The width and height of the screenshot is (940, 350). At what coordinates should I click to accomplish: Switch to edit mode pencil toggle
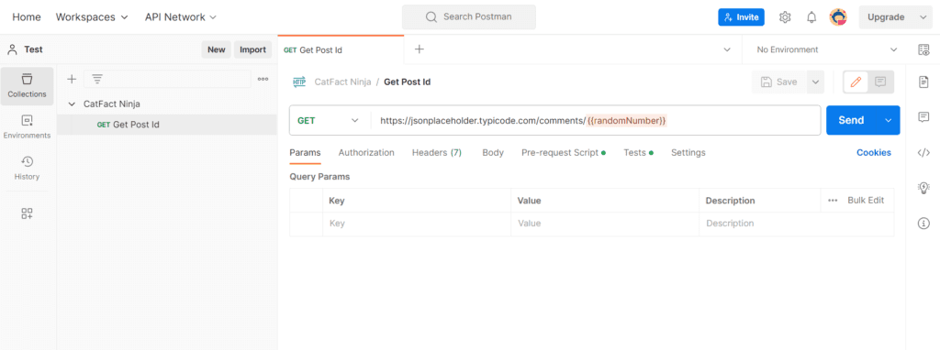coord(856,82)
